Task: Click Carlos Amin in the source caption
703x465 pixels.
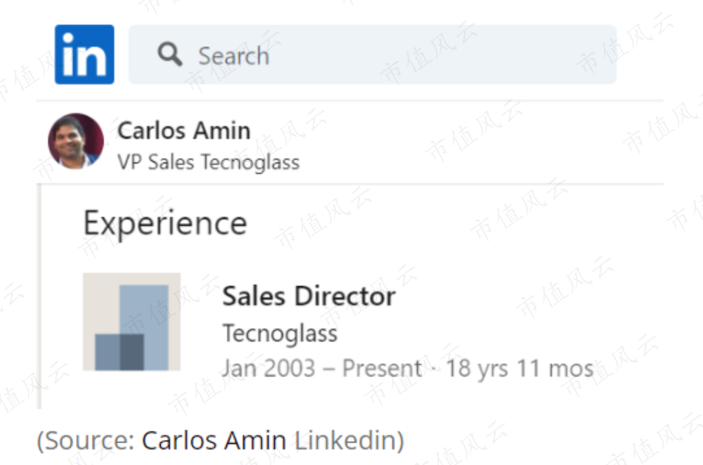Action: click(214, 440)
